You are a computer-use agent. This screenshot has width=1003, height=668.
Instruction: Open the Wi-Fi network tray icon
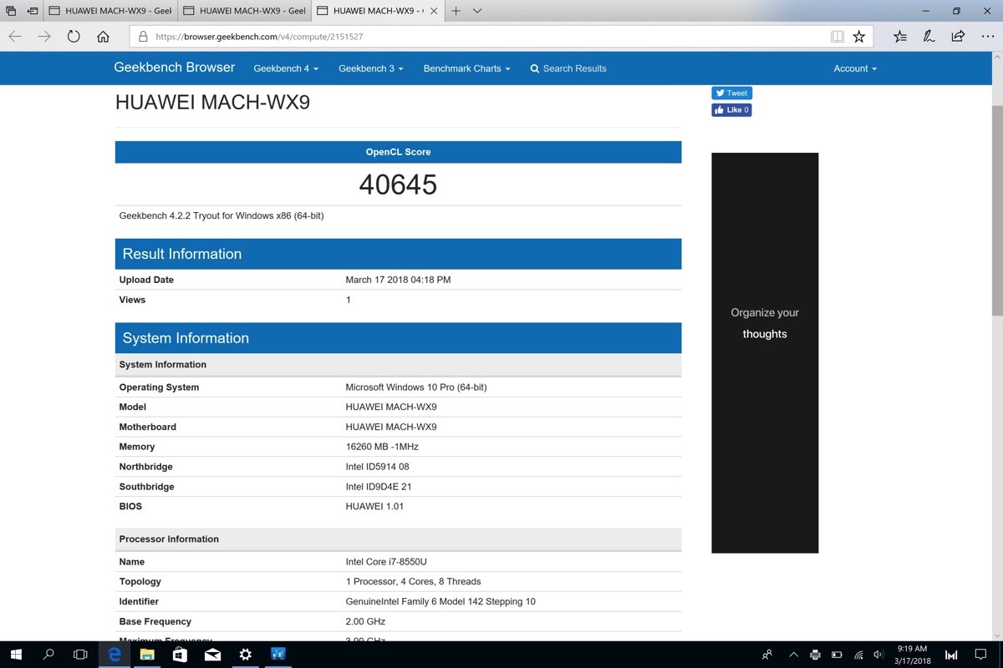pos(858,655)
